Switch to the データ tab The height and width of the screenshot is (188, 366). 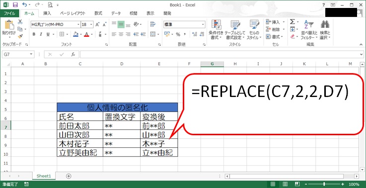pyautogui.click(x=116, y=13)
